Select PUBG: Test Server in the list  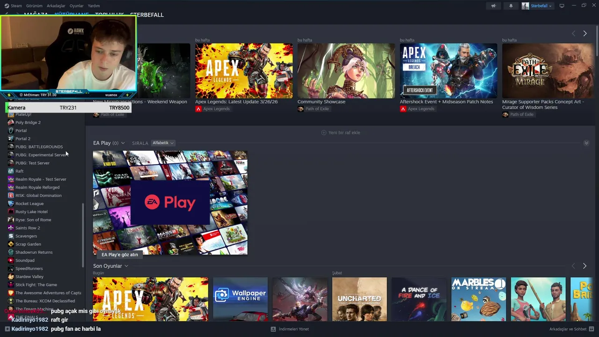coord(32,163)
